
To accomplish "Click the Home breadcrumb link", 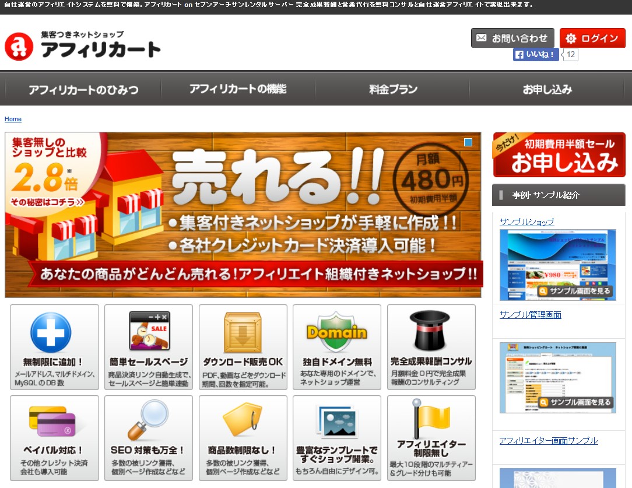I will [x=13, y=120].
